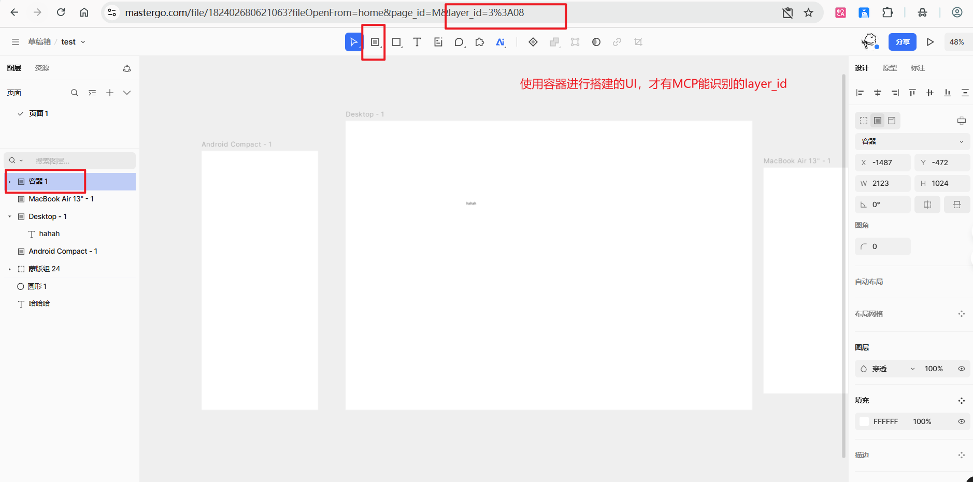Image resolution: width=973 pixels, height=482 pixels.
Task: Switch to the 资源 tab
Action: [42, 68]
